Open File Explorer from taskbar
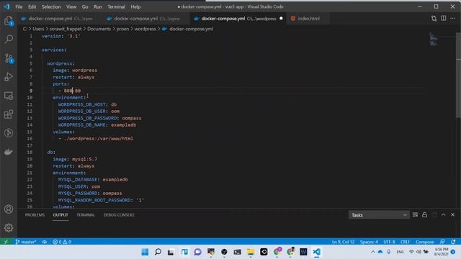This screenshot has width=461, height=259. [x=251, y=252]
